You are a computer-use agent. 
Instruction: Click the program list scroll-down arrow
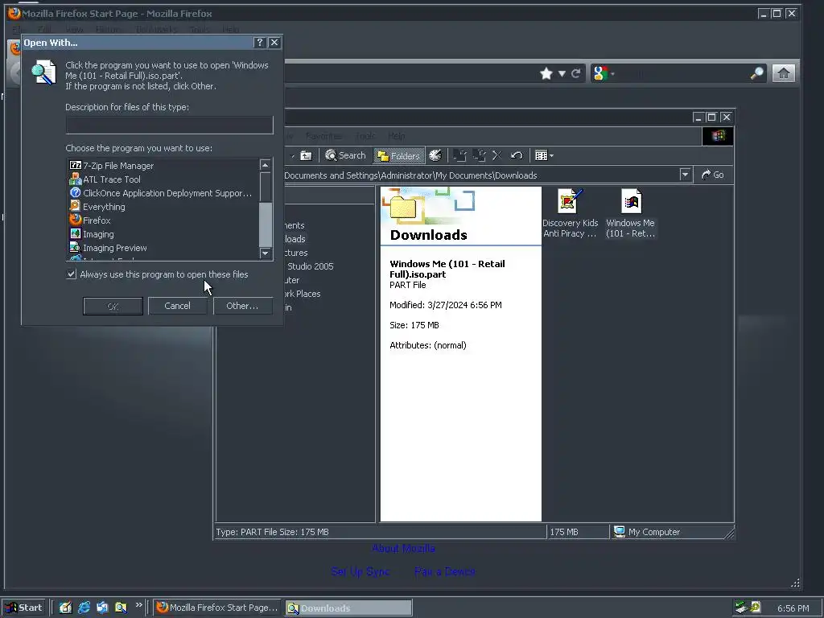[266, 253]
